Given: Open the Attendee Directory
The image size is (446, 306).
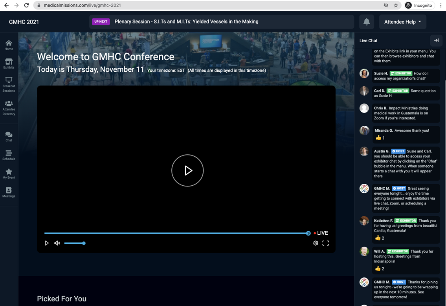Looking at the screenshot, I should [9, 108].
